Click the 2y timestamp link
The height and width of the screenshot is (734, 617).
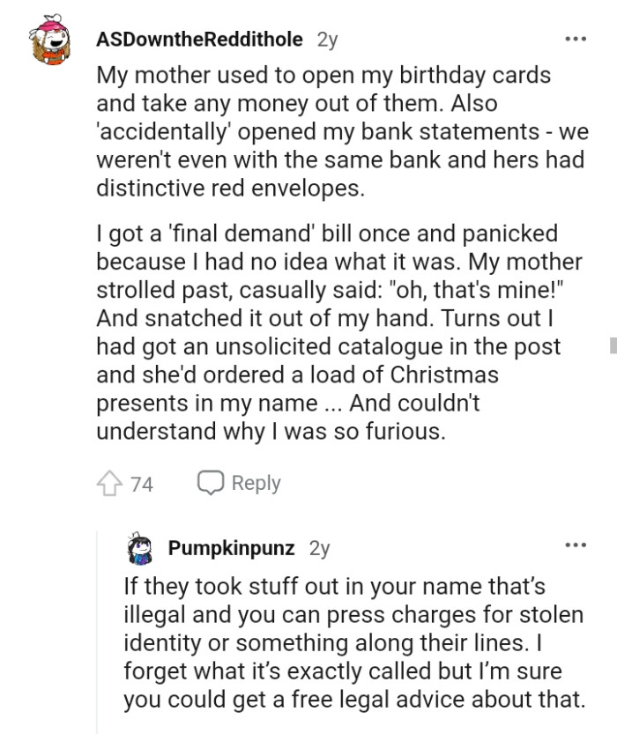[329, 39]
